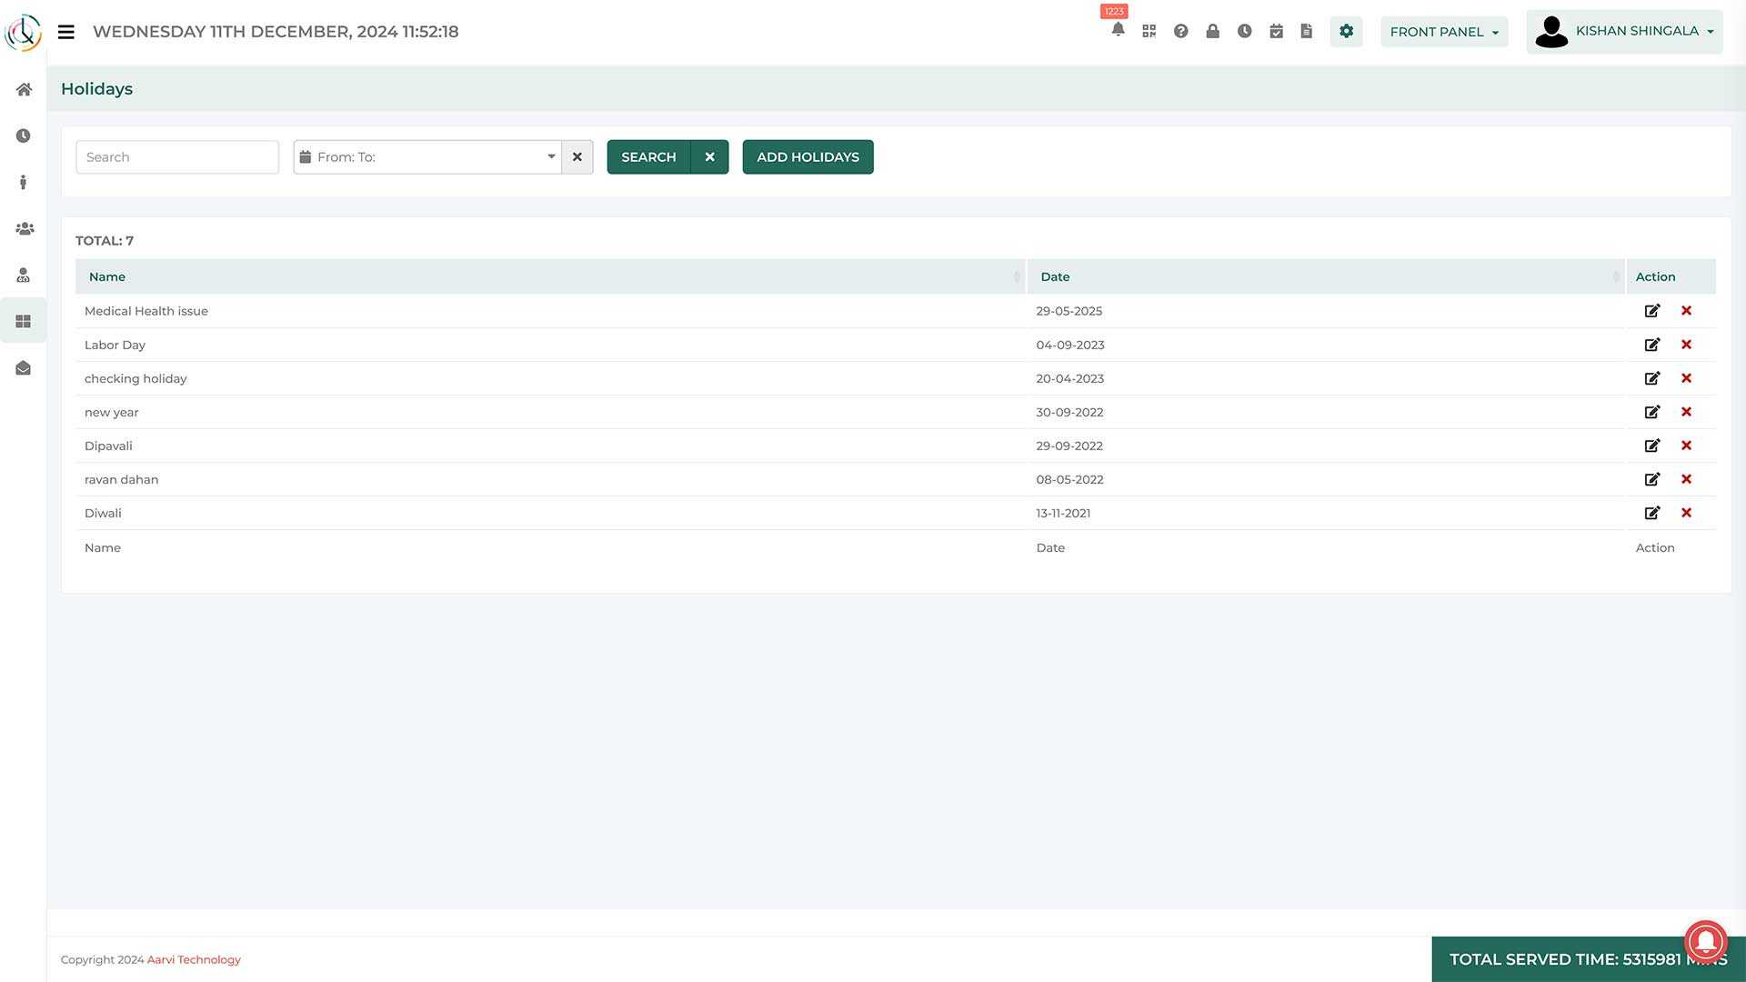
Task: Sort table by Name column header
Action: [x=107, y=276]
